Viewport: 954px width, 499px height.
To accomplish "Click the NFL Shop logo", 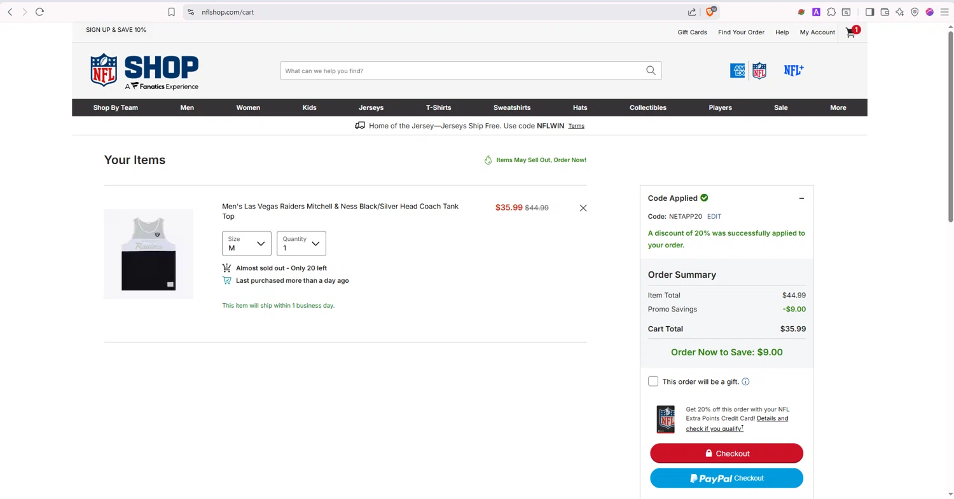I will point(144,71).
